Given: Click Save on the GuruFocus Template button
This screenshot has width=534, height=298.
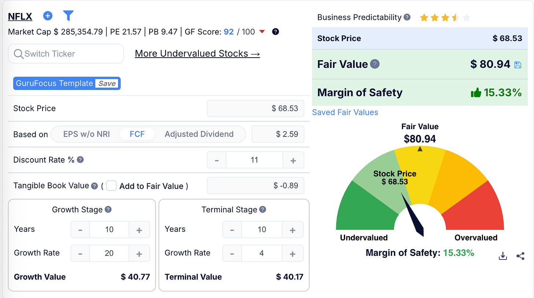Looking at the screenshot, I should (x=107, y=83).
